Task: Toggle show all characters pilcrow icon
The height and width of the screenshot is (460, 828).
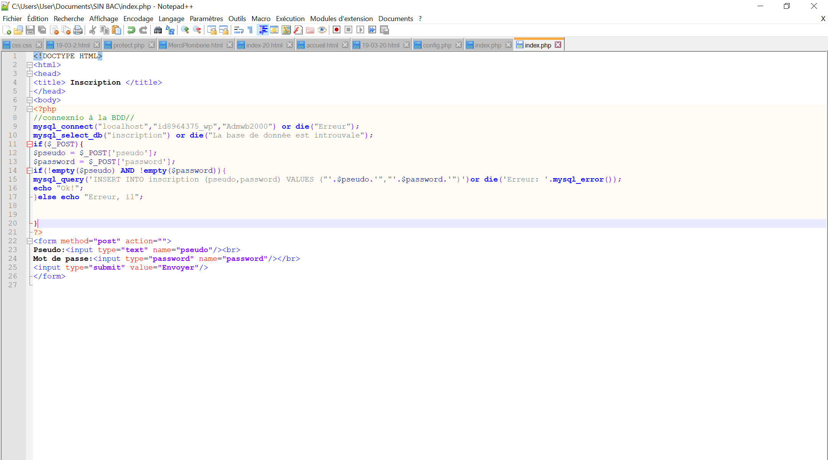Action: [250, 30]
